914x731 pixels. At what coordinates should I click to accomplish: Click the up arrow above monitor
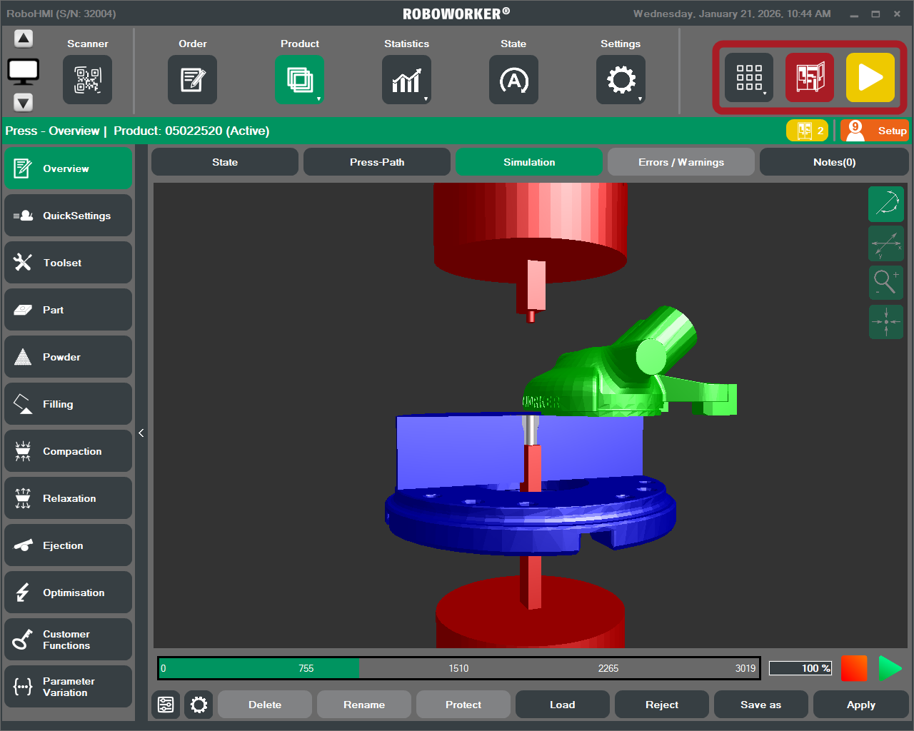24,39
